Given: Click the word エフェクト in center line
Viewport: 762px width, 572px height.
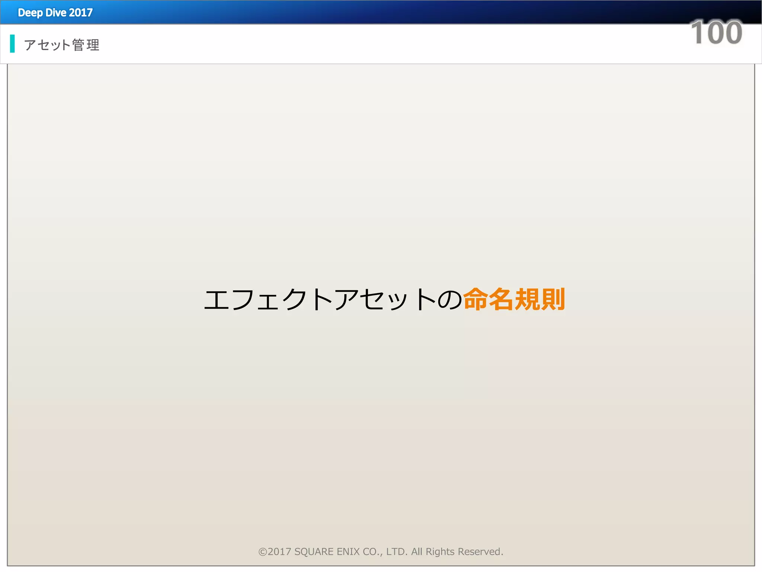Looking at the screenshot, I should click(269, 300).
